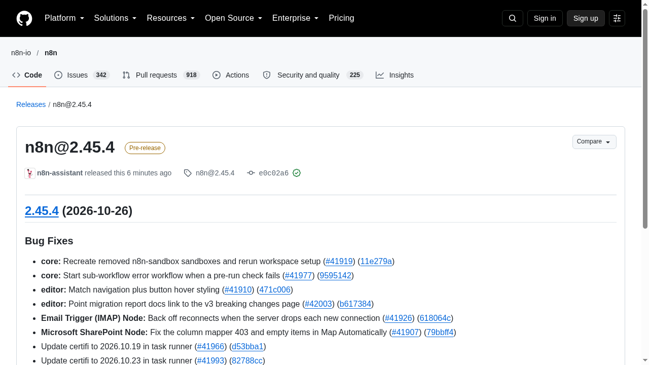The image size is (649, 365).
Task: Open pull request #42003
Action: [x=318, y=304]
